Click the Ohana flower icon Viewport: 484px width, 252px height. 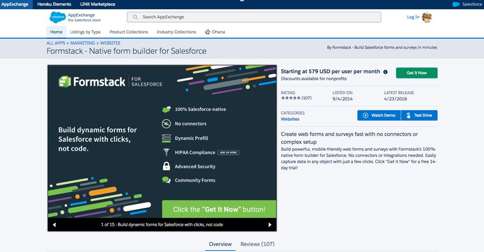pos(208,32)
